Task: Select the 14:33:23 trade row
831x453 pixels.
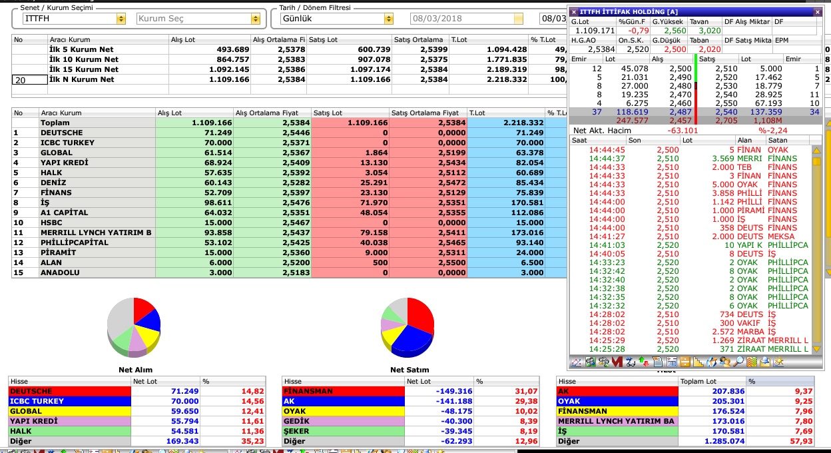Action: point(691,262)
